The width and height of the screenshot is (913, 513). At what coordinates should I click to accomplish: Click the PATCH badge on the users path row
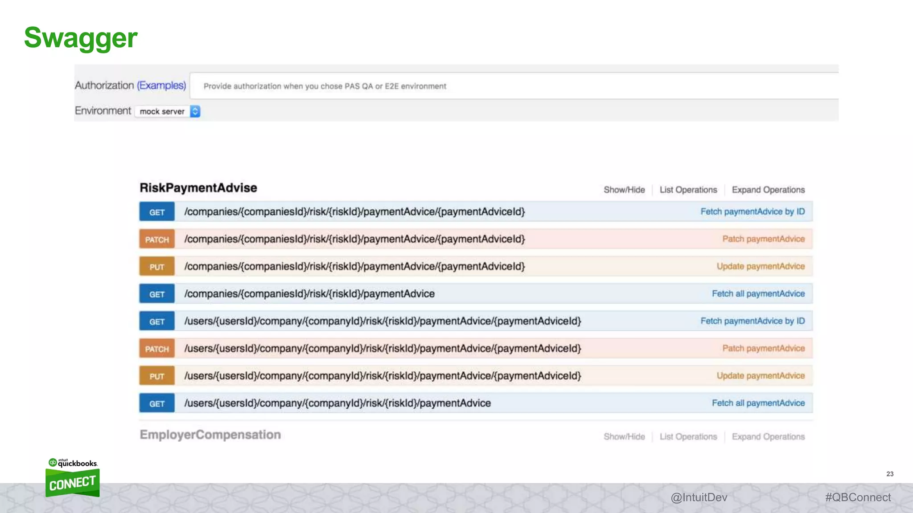[156, 349]
